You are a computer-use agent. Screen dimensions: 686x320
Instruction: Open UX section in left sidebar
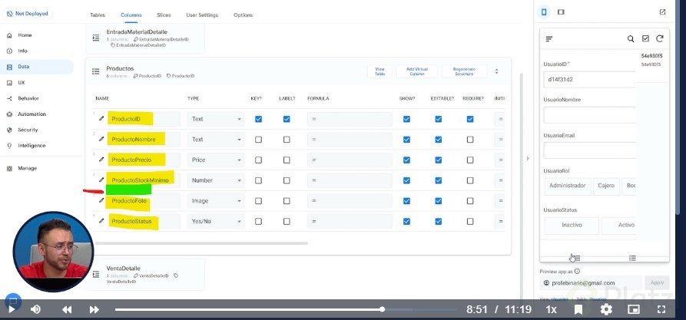tap(22, 82)
